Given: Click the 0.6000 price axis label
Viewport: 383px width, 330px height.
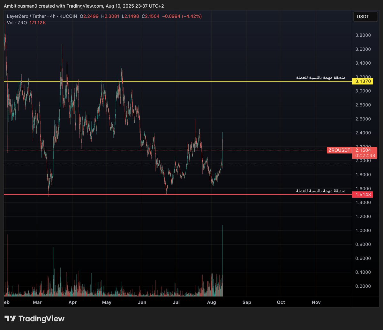Looking at the screenshot, I should coord(363,258).
